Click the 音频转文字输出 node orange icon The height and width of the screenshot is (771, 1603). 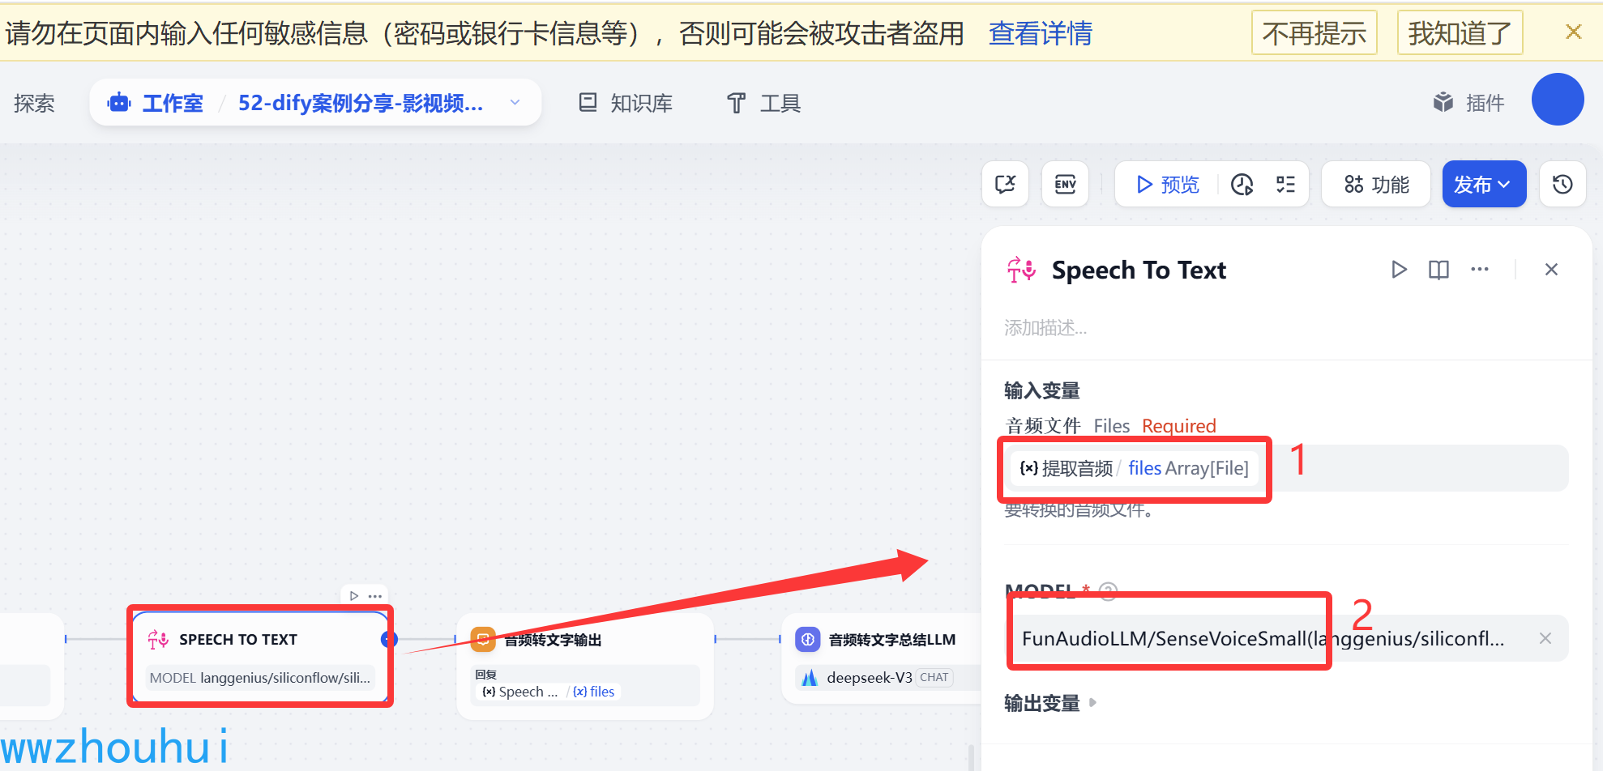pyautogui.click(x=483, y=640)
